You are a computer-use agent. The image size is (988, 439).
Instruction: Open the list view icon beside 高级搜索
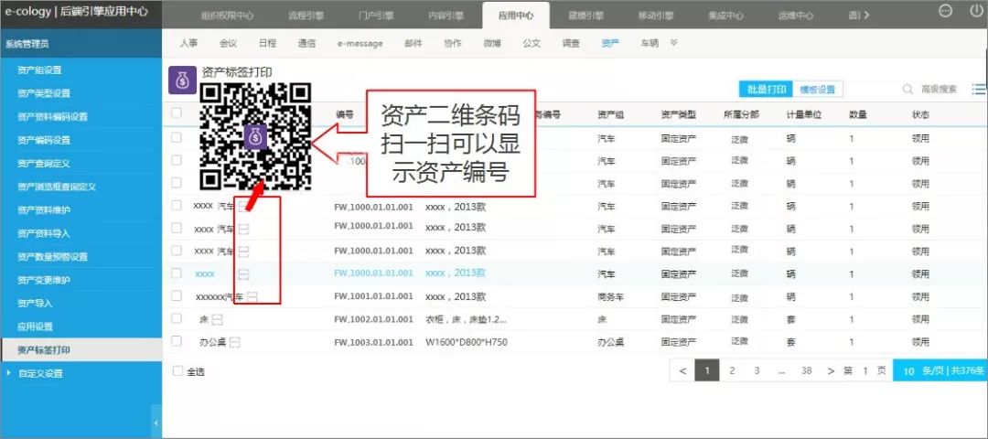979,90
